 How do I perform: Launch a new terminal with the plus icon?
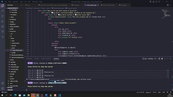point(155,59)
